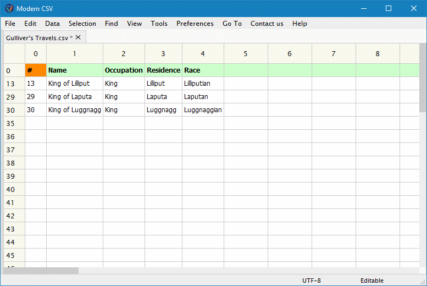Click the 'Race' header cell
This screenshot has width=427, height=286.
click(x=203, y=70)
